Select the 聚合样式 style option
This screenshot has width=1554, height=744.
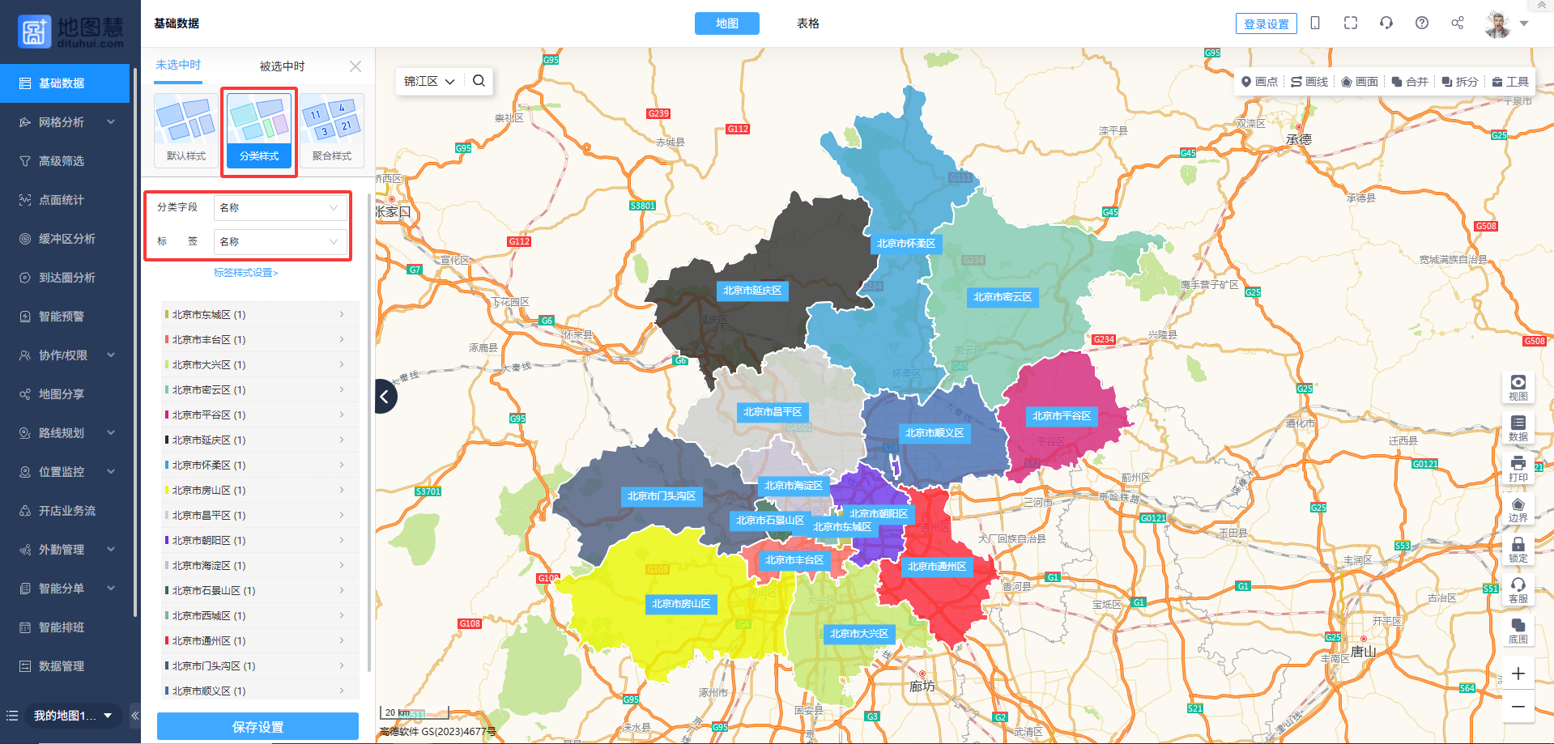click(x=332, y=130)
